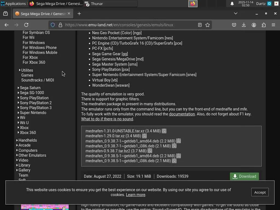
Task: Expand Super Nintendo in sidebar
Action: [x=18, y=113]
